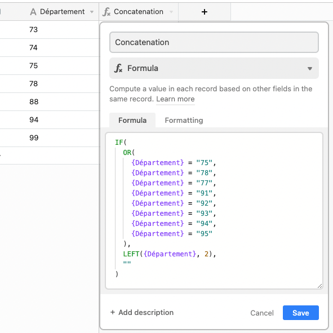Switch to the Formatting tab

coord(184,120)
